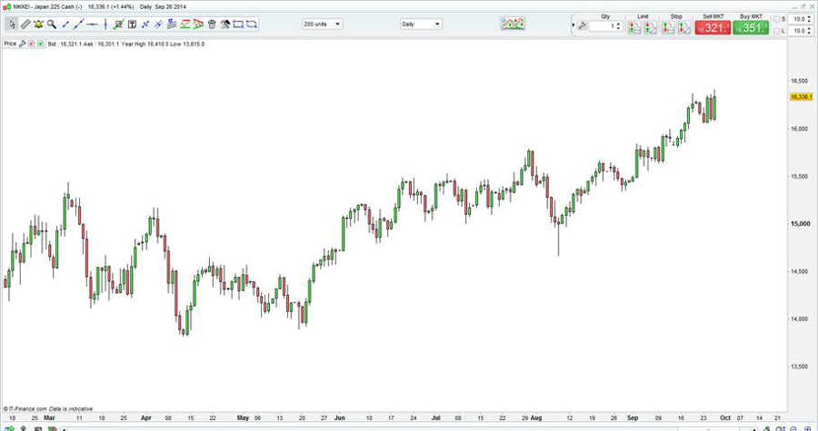Open the Daily timeframe dropdown
The height and width of the screenshot is (431, 818).
(421, 24)
